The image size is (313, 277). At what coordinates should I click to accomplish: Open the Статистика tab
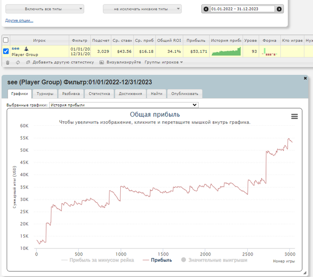pyautogui.click(x=99, y=94)
